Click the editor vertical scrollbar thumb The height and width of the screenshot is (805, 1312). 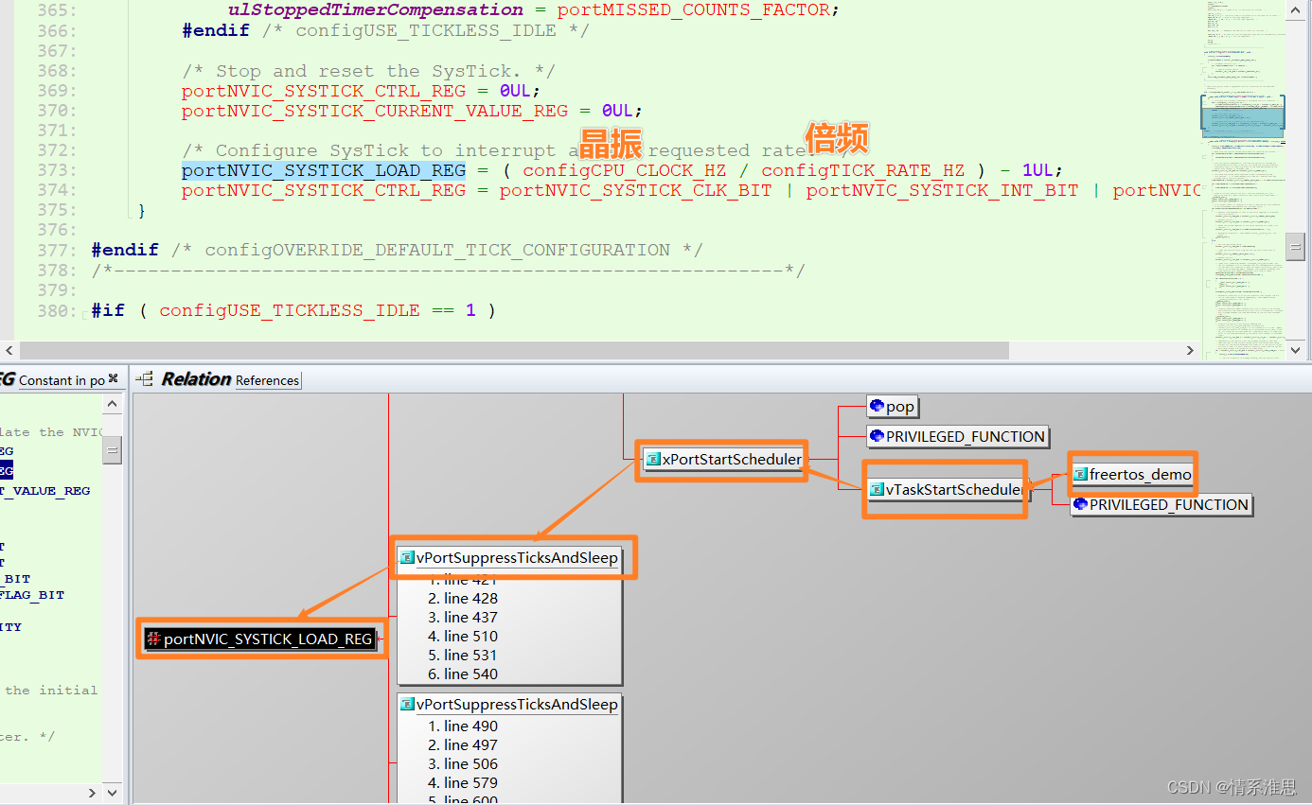(x=1297, y=246)
